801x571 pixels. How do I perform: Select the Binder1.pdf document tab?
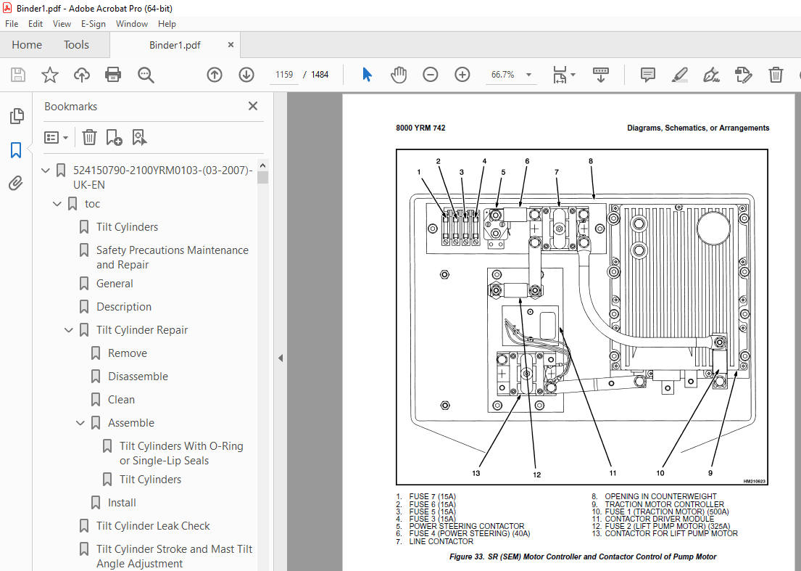(175, 45)
